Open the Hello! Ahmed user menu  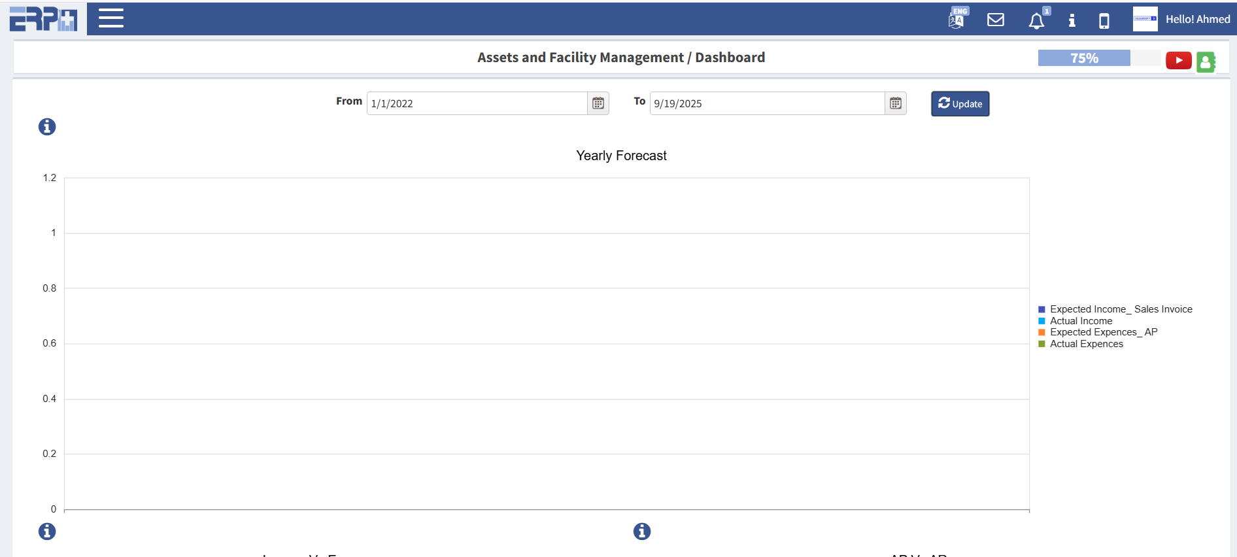(1197, 20)
